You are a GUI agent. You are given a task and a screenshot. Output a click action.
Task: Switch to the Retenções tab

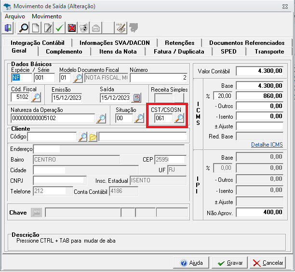pos(180,43)
